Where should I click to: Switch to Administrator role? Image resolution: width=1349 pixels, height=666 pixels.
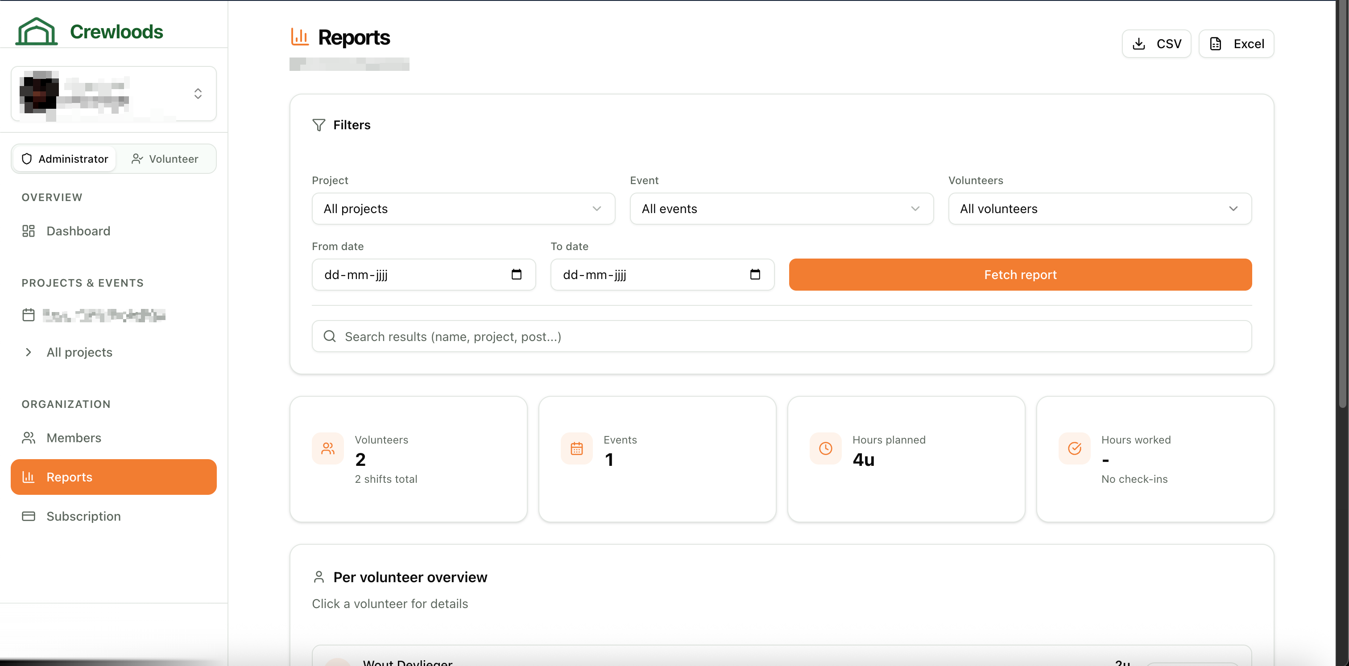pyautogui.click(x=65, y=159)
